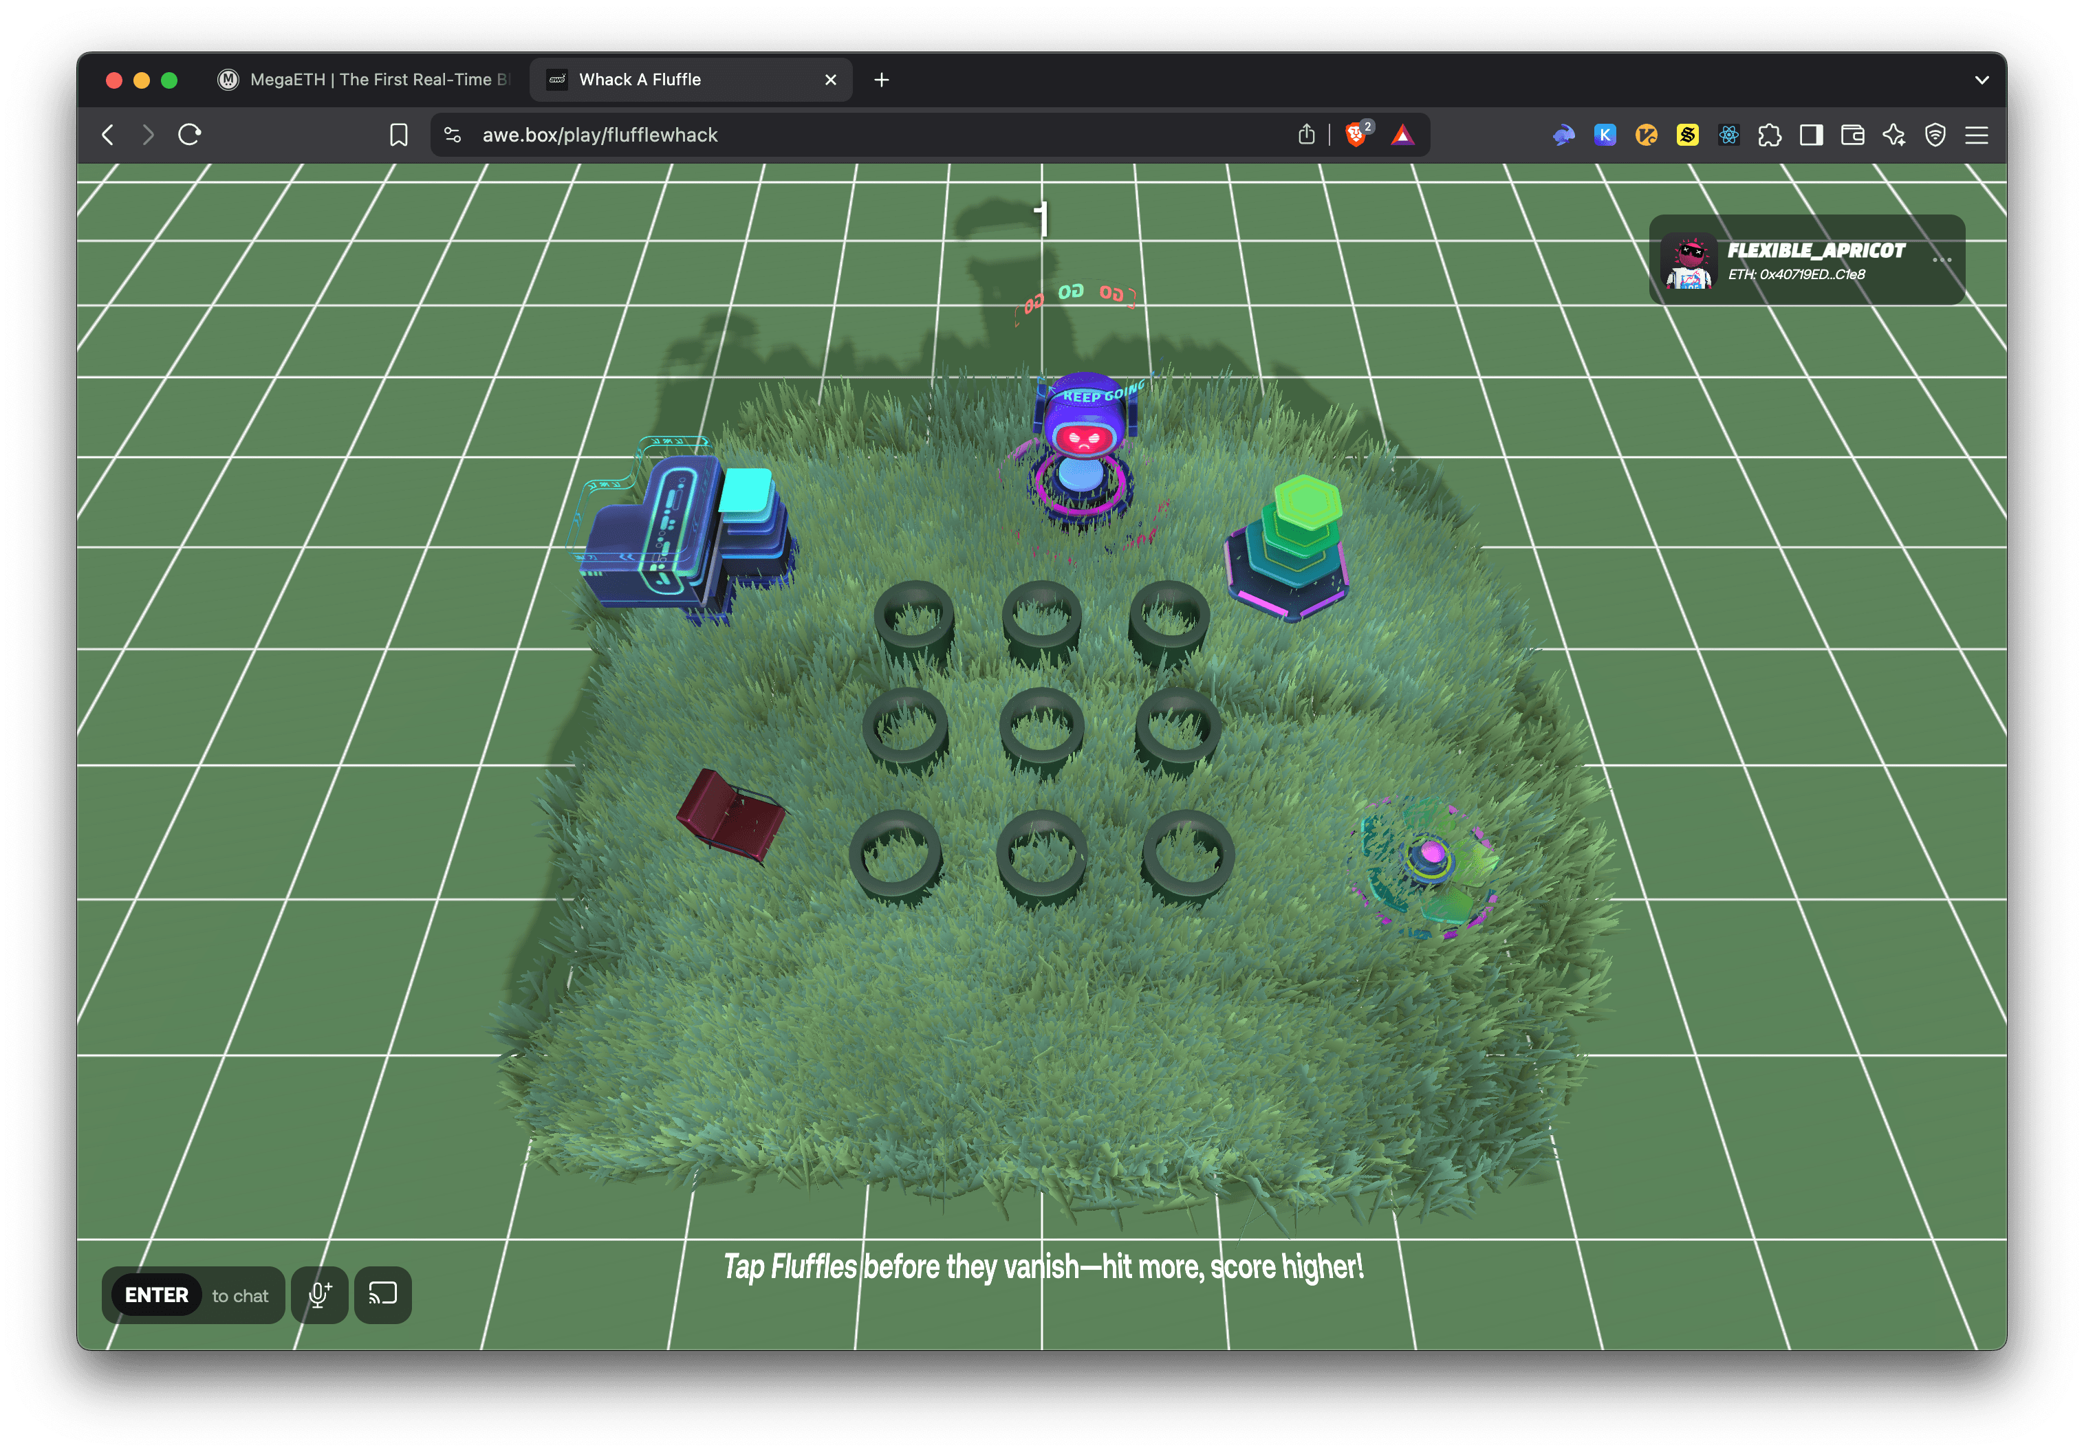Open Brave Shields lion icon
This screenshot has width=2084, height=1452.
tap(1356, 135)
